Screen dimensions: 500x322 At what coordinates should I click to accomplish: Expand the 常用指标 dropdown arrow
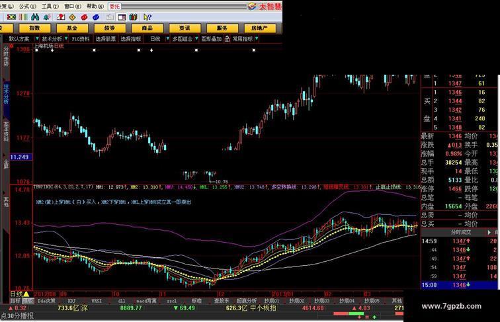[x=257, y=38]
